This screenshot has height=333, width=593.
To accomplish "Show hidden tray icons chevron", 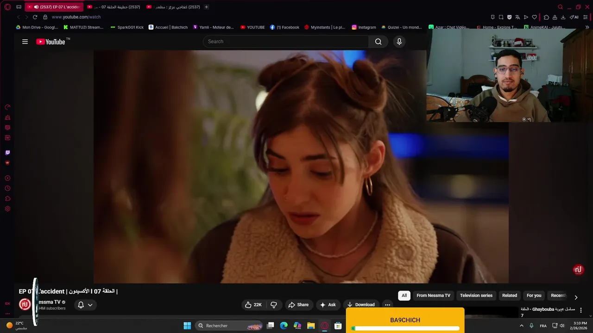I will click(522, 326).
